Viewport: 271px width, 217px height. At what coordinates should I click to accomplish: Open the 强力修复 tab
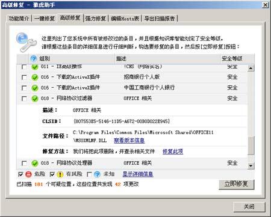point(96,19)
